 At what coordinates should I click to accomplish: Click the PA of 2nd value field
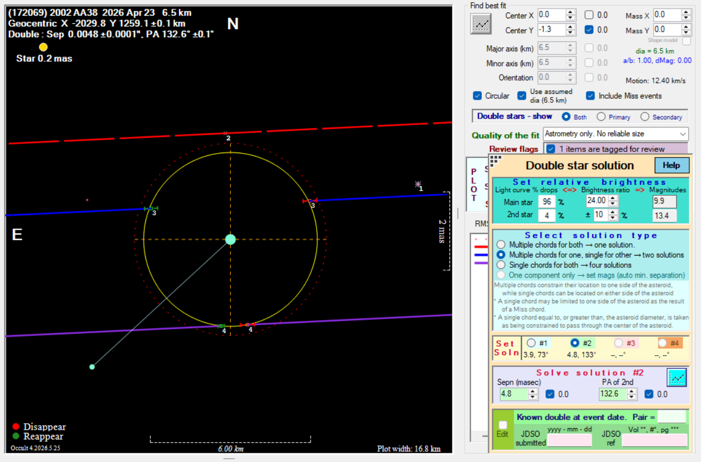click(614, 394)
